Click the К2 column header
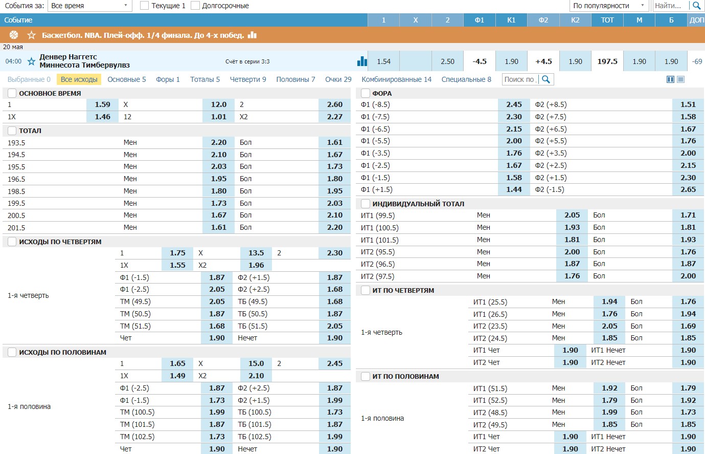 [x=575, y=20]
